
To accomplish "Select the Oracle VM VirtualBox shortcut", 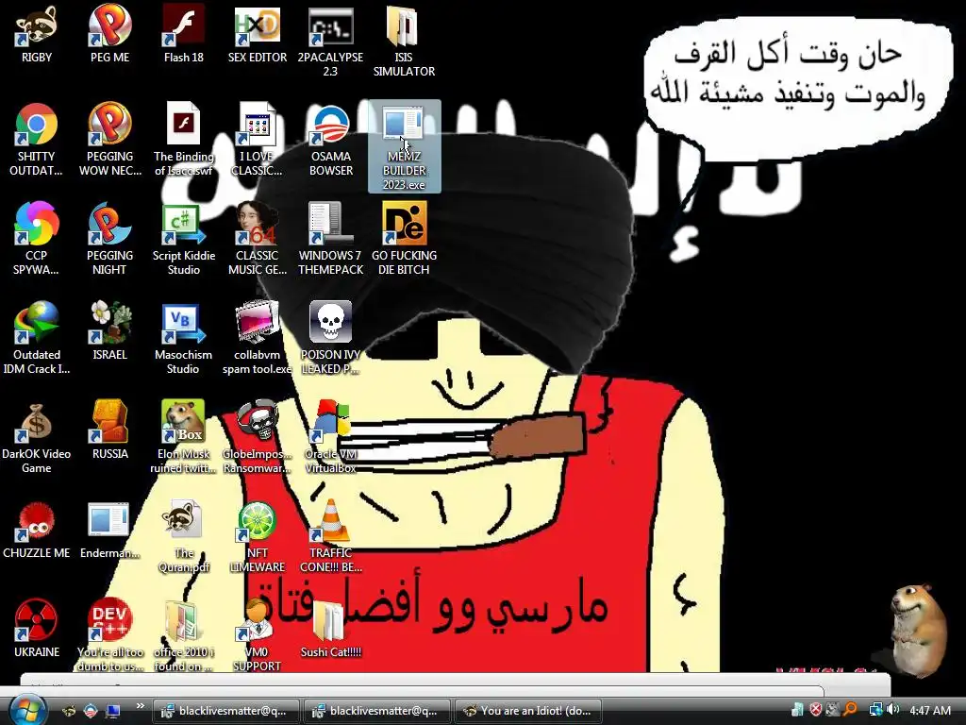I will pos(330,437).
